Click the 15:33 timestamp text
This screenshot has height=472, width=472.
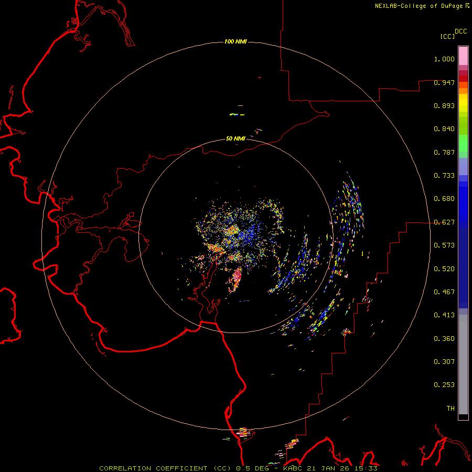click(x=365, y=468)
